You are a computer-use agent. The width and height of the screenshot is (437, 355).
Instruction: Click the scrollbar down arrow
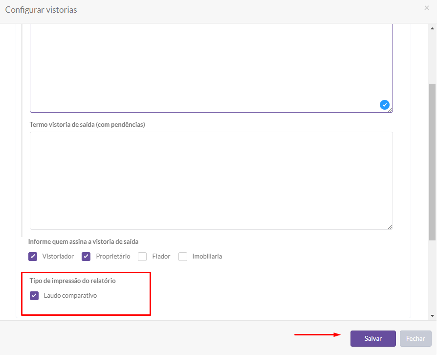click(432, 316)
